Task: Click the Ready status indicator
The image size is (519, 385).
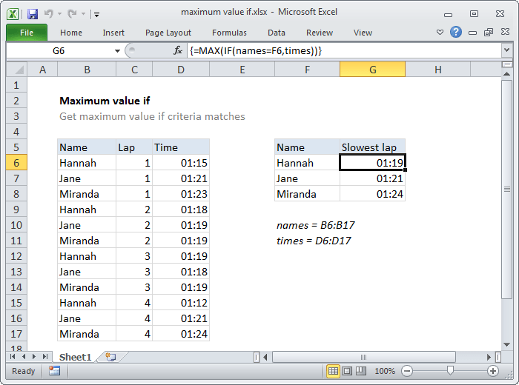Action: click(23, 371)
